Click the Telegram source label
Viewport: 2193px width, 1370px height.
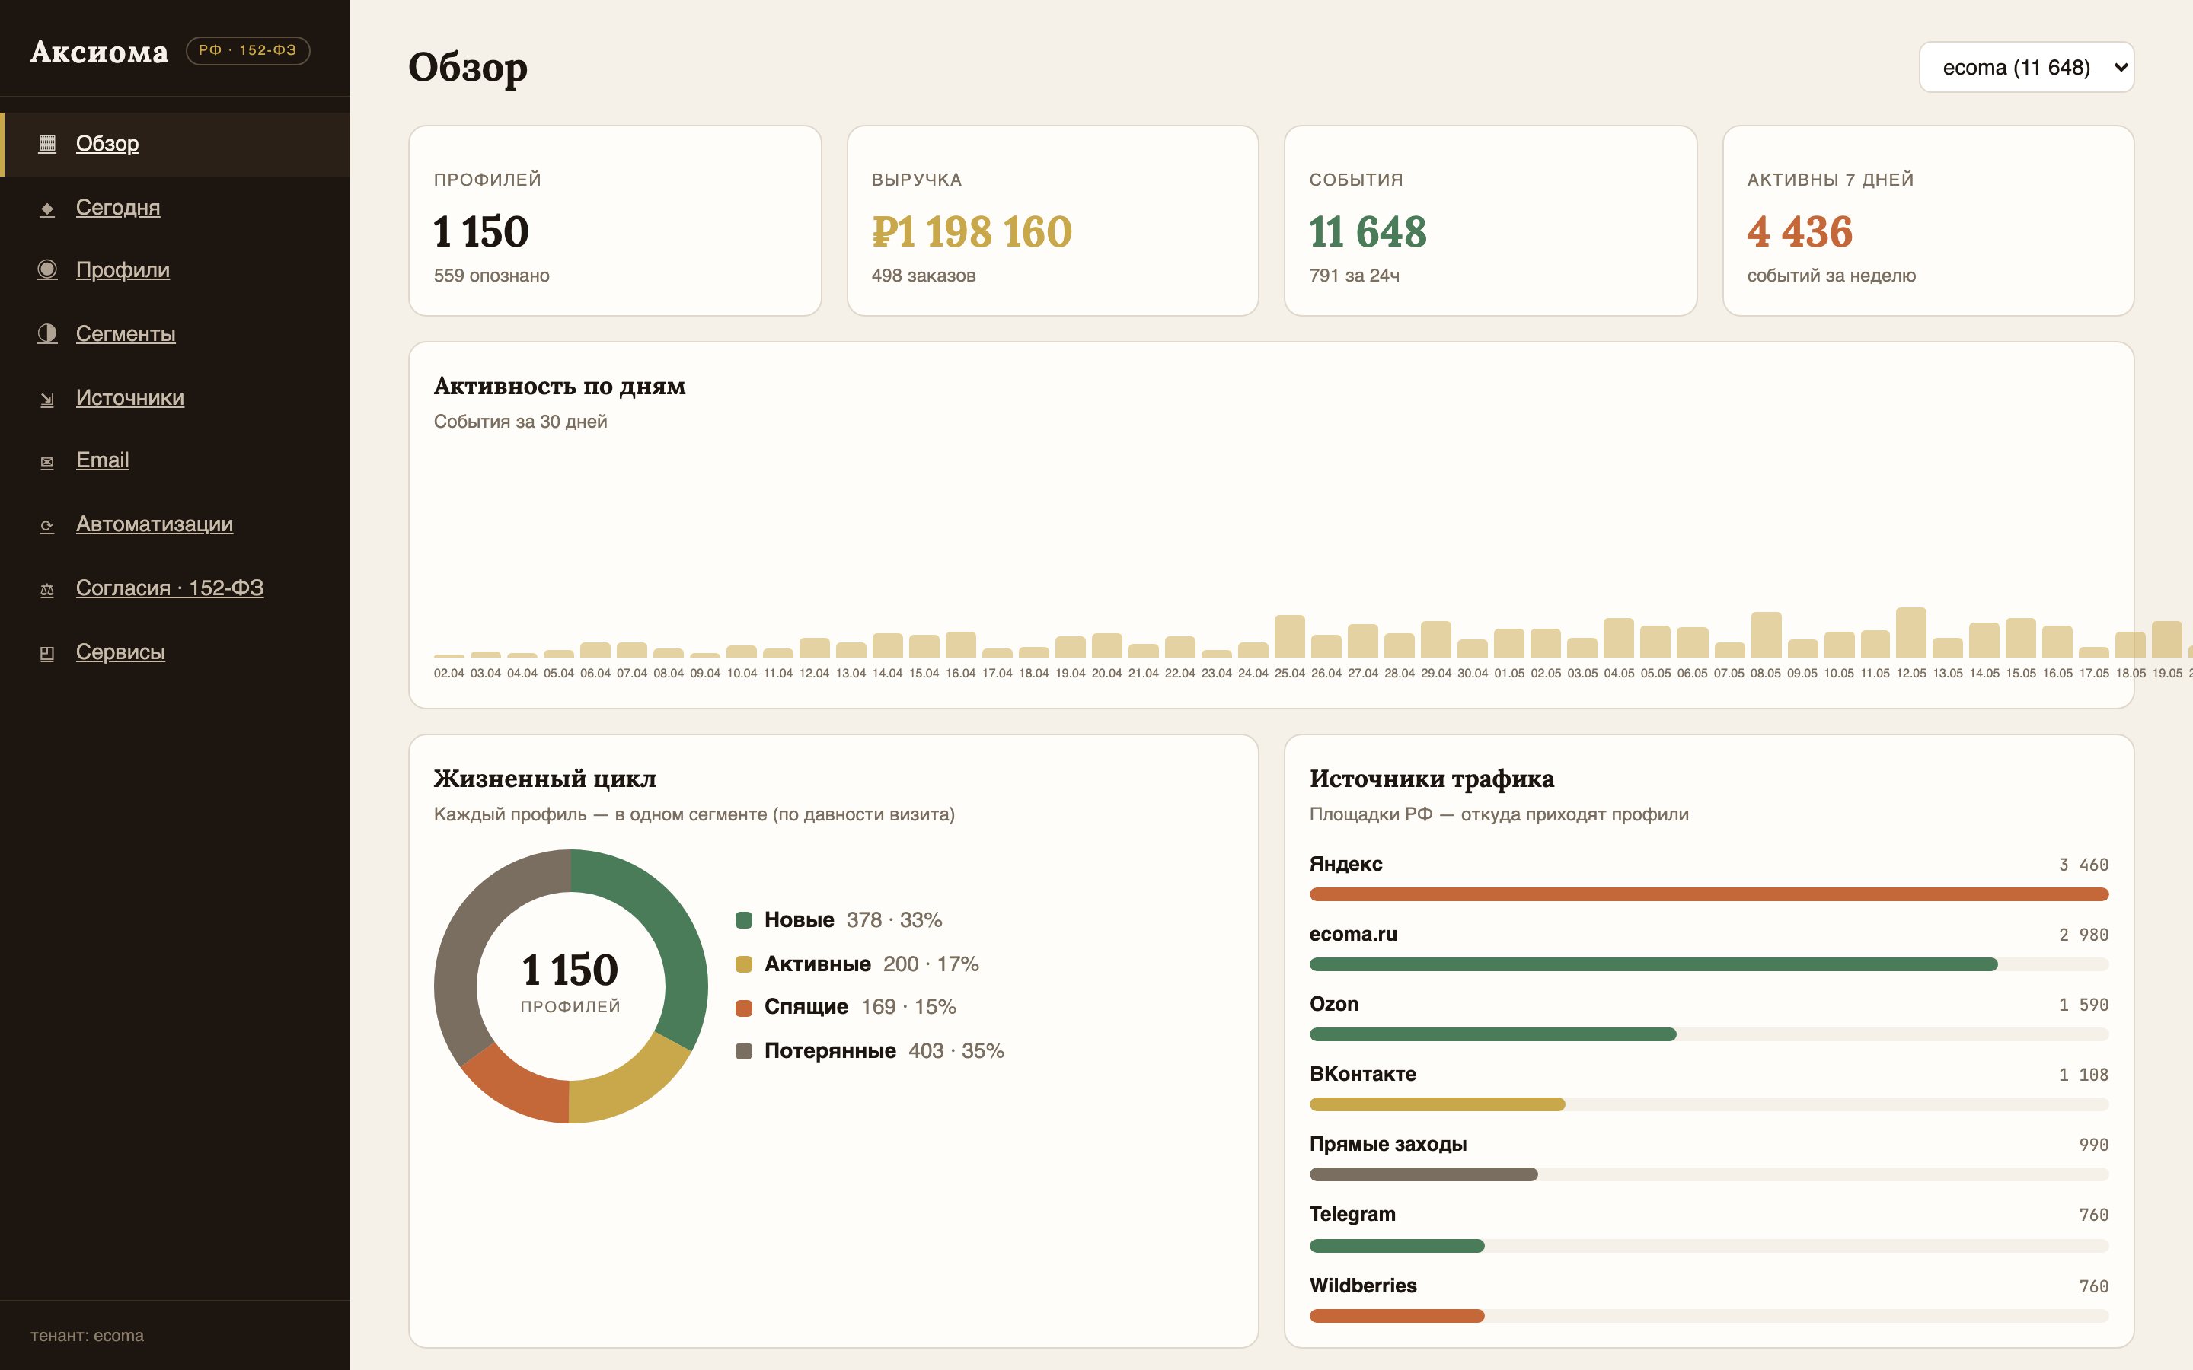[1352, 1214]
